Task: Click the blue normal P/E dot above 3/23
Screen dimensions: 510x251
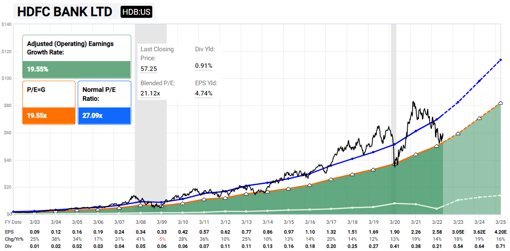Action: tap(458, 102)
